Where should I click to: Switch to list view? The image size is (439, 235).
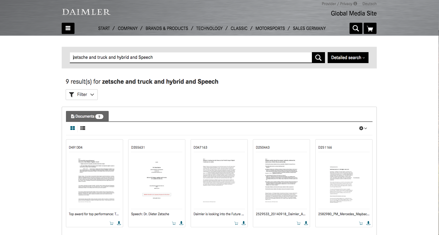click(x=83, y=128)
